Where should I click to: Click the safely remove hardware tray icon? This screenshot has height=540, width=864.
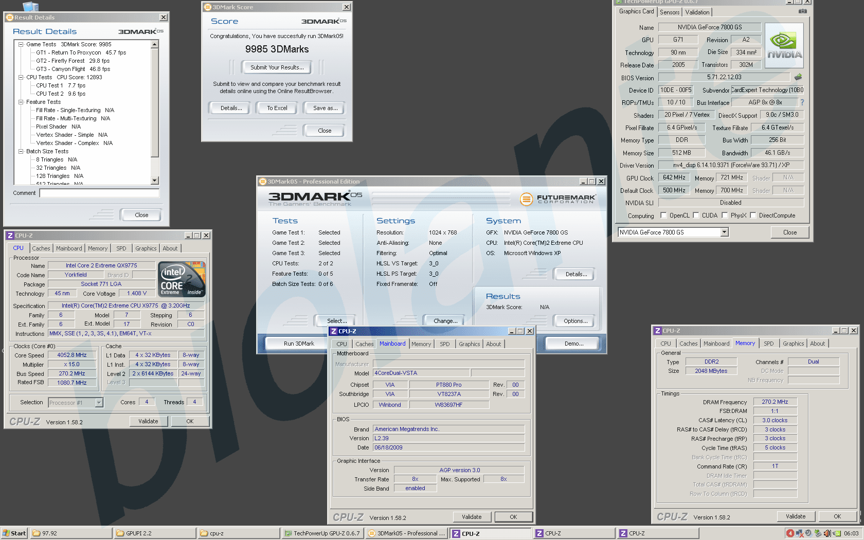tap(818, 533)
